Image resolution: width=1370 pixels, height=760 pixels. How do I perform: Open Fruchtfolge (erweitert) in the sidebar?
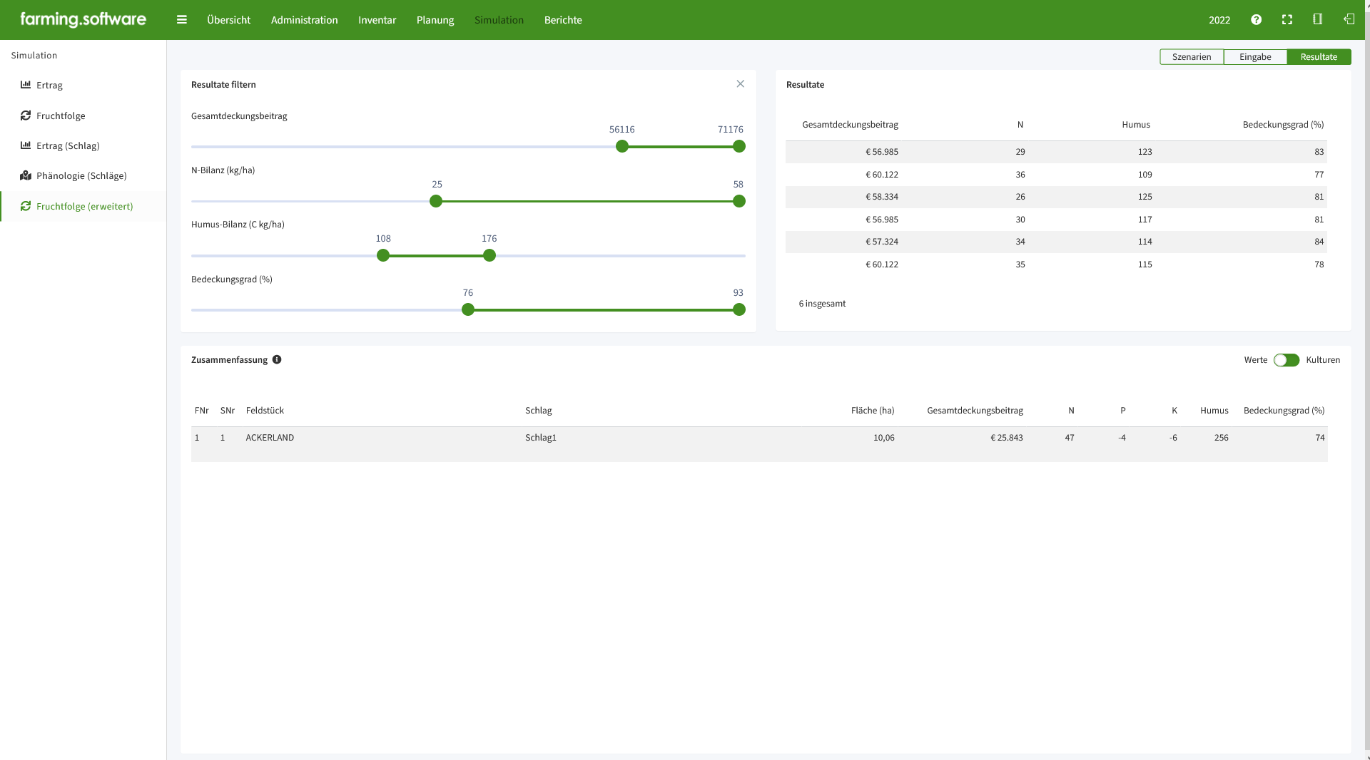(83, 206)
